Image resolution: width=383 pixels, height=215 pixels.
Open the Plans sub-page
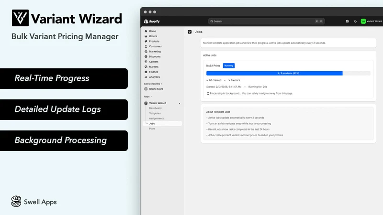click(x=152, y=129)
